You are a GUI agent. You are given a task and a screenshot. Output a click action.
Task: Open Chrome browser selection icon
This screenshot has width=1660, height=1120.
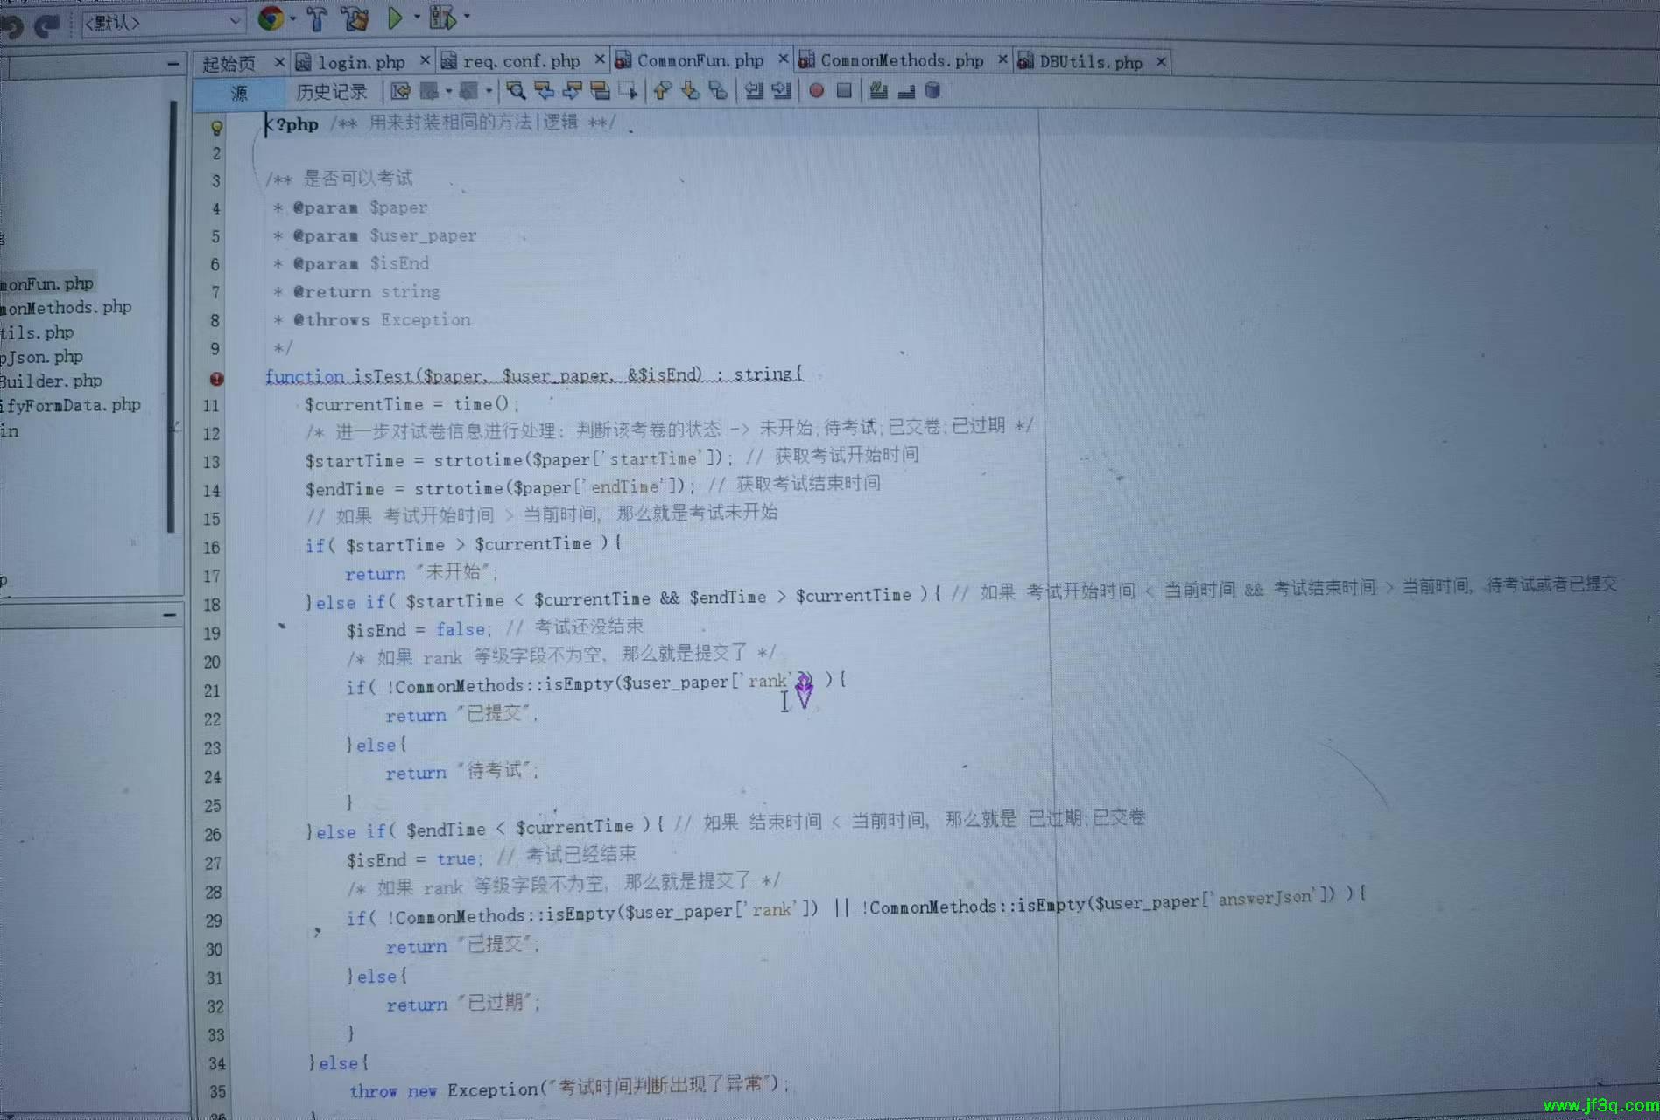pyautogui.click(x=271, y=19)
